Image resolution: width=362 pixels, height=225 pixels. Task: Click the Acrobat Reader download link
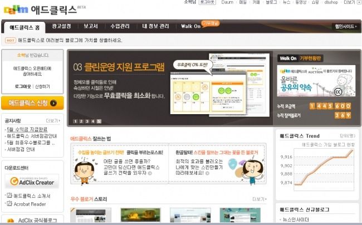point(30,204)
